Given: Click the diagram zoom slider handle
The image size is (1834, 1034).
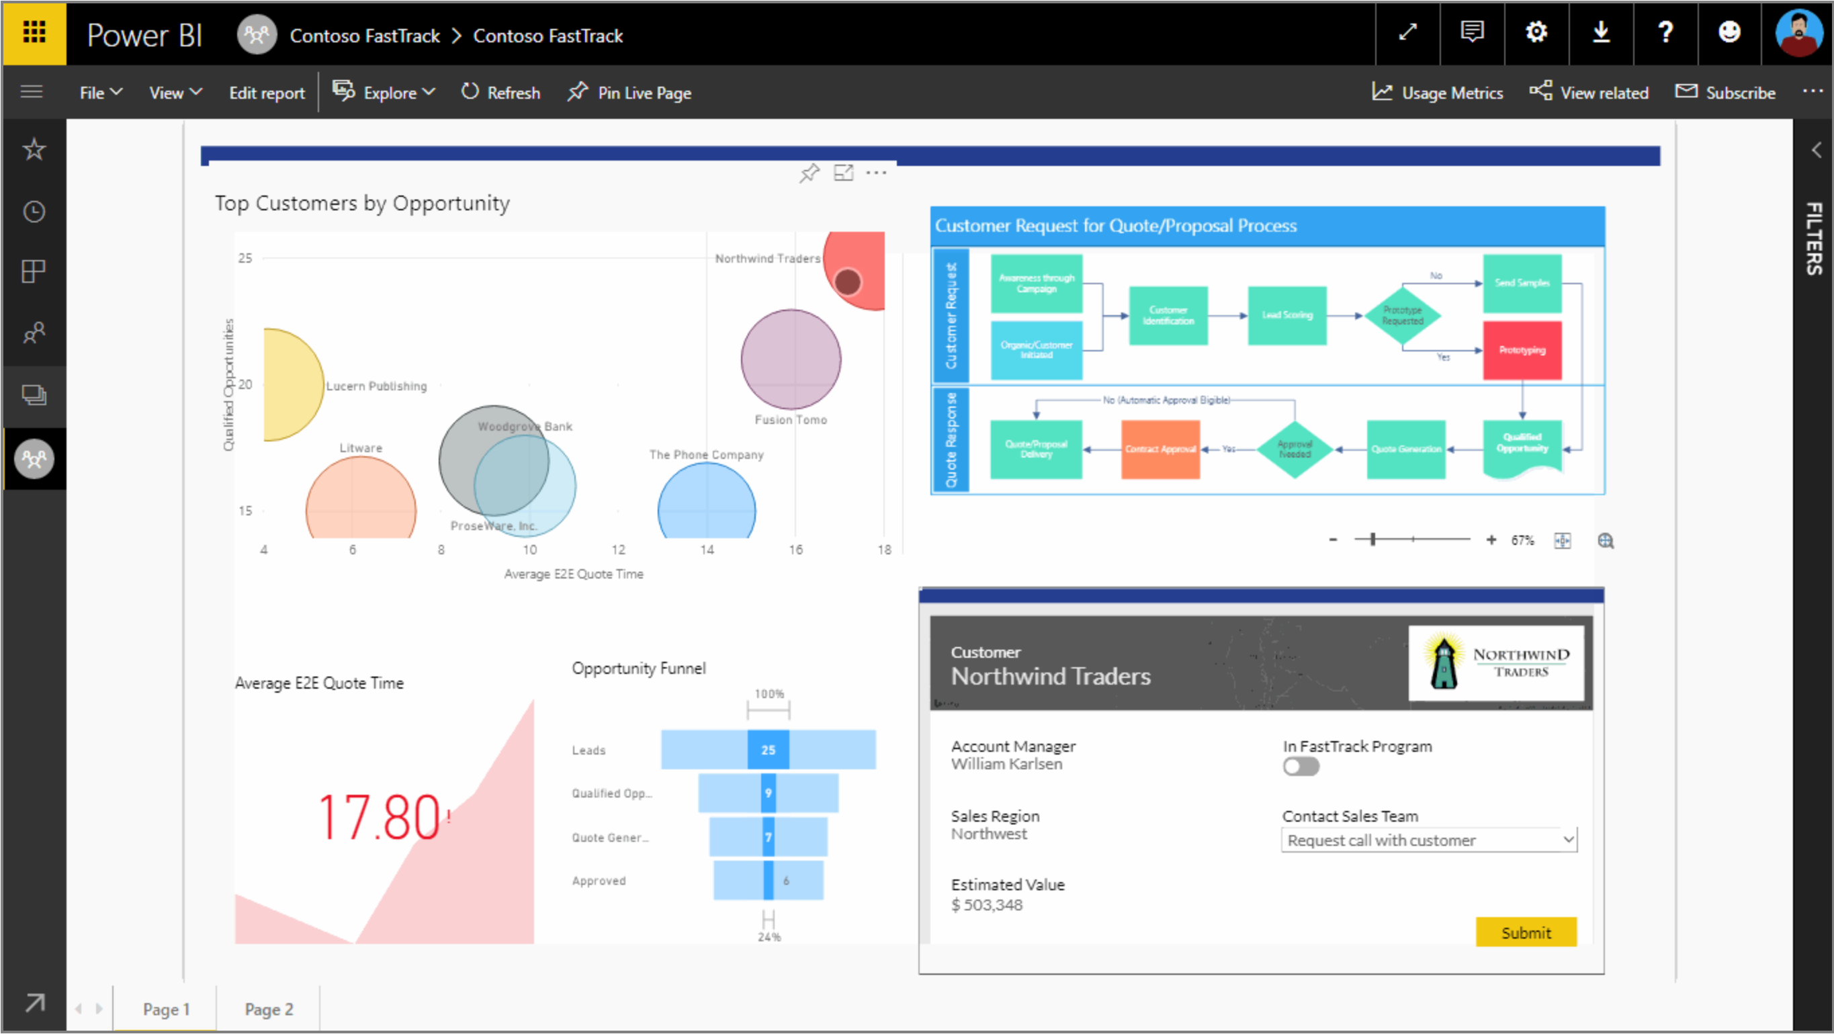Looking at the screenshot, I should [x=1372, y=539].
